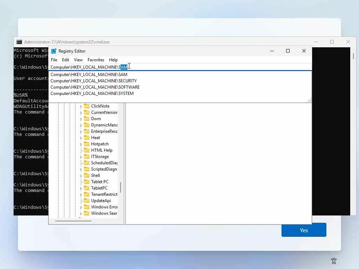Image resolution: width=359 pixels, height=269 pixels.
Task: Expand the Heat key
Action: (x=81, y=138)
